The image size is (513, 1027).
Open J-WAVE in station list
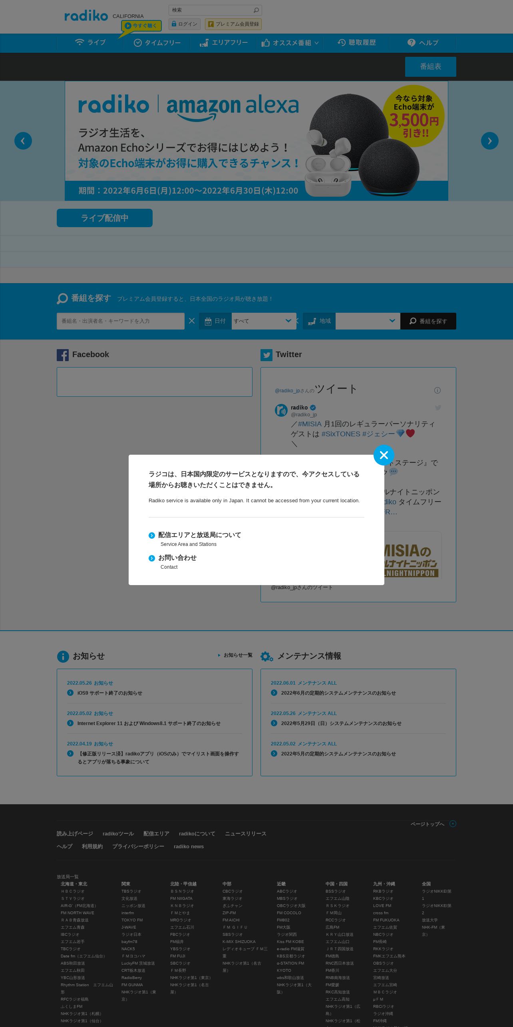[x=129, y=927]
